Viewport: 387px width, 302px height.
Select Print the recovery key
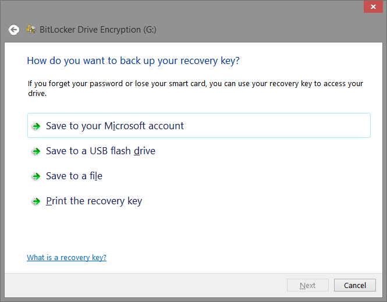94,201
